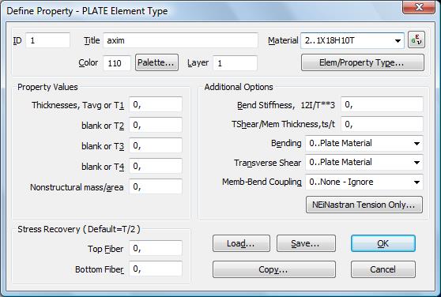Click the Bend Stiffness input field
This screenshot has width=441, height=297.
coord(382,104)
